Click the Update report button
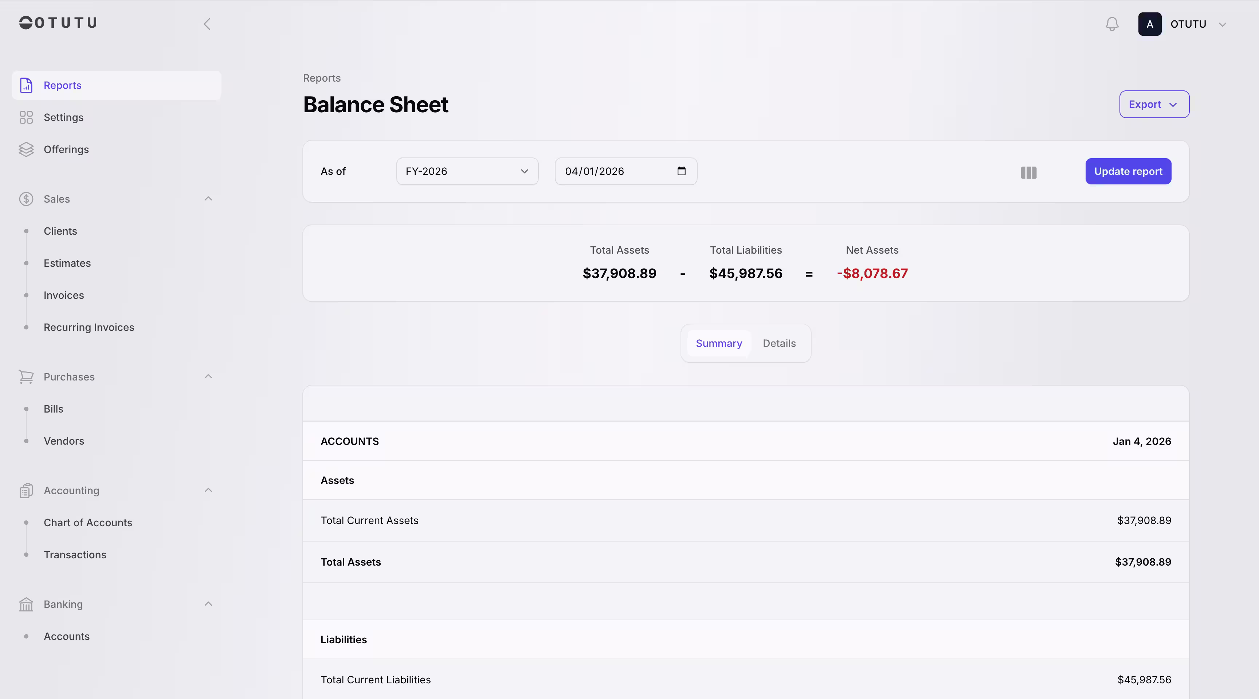 click(1128, 171)
